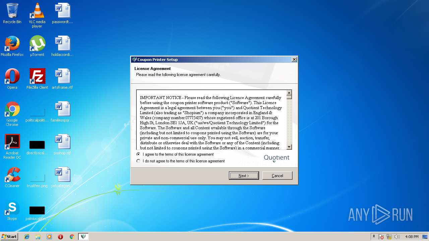
Task: Click the volume speaker tray icon
Action: click(x=397, y=237)
